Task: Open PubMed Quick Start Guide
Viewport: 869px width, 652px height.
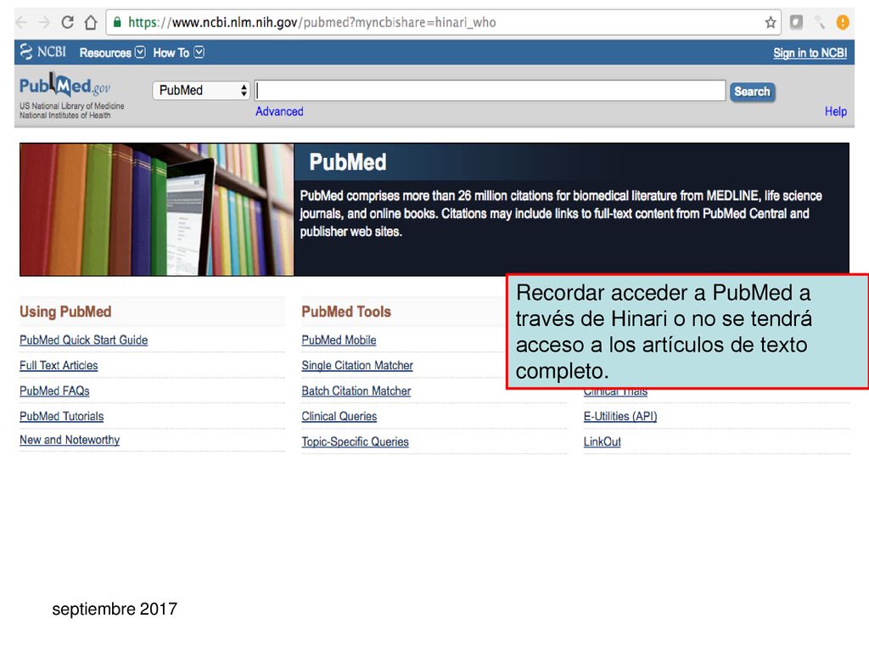Action: (x=84, y=340)
